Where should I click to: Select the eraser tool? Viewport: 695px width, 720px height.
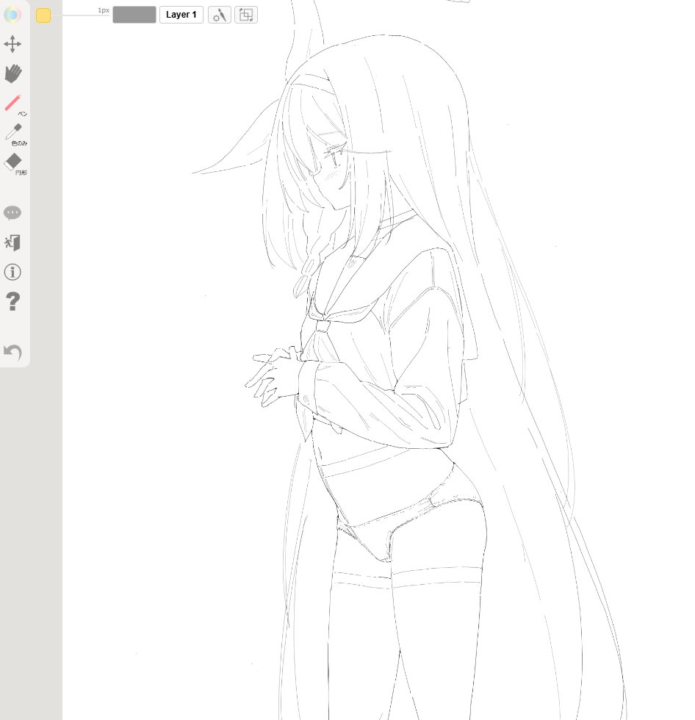click(x=12, y=162)
